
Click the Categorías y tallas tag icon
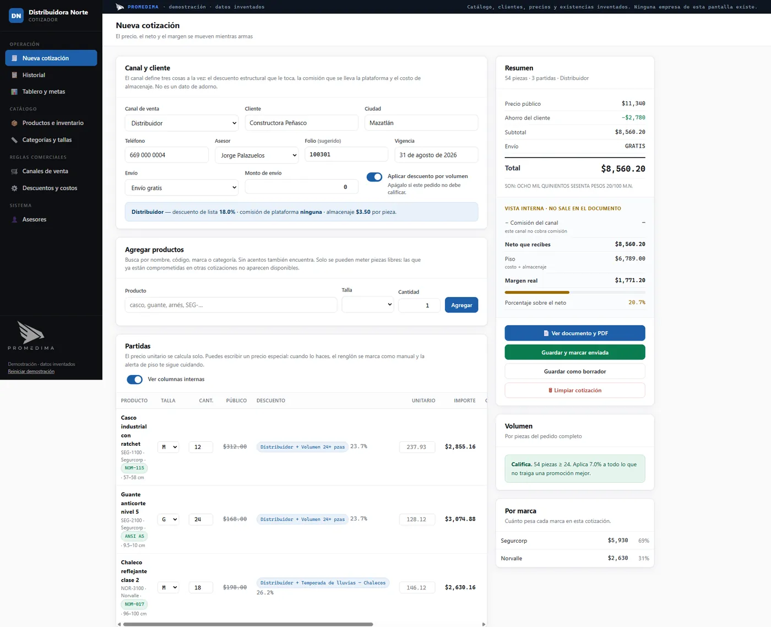tap(14, 140)
